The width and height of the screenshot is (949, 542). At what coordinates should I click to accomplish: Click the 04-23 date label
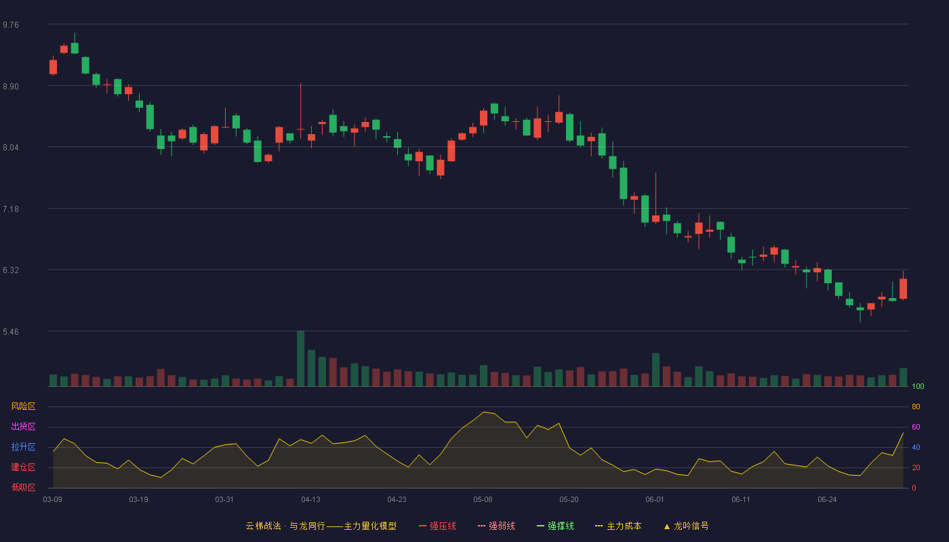coord(397,499)
